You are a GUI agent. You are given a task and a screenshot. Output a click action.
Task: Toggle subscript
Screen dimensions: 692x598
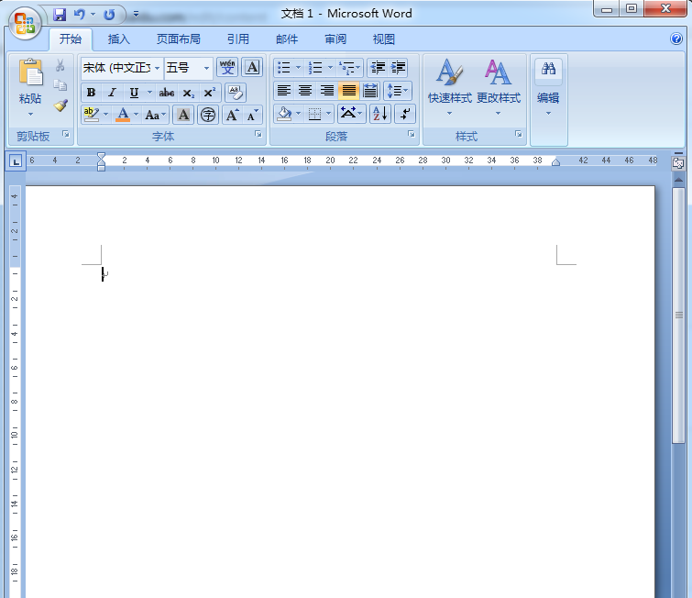pyautogui.click(x=188, y=93)
